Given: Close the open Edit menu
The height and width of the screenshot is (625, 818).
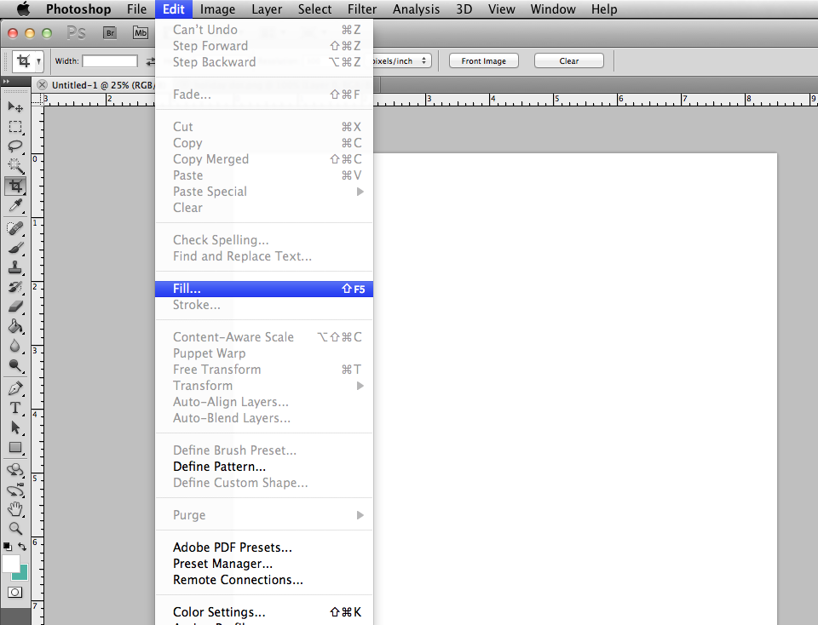Looking at the screenshot, I should tap(174, 9).
